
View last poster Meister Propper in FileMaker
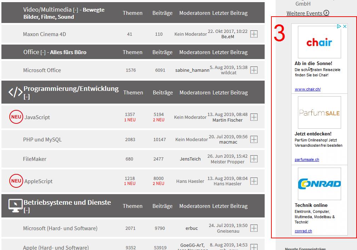(228, 162)
